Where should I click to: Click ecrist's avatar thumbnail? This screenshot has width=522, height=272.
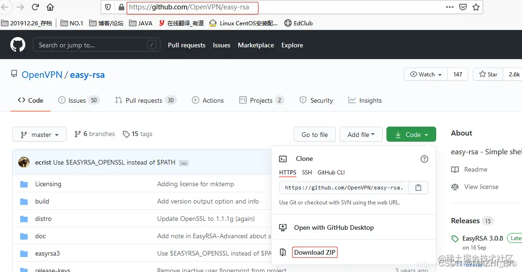click(x=23, y=162)
